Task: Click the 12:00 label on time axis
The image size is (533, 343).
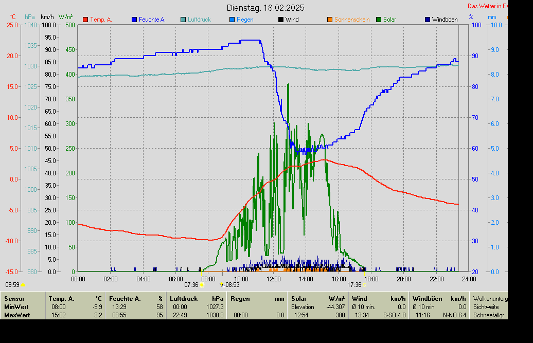Action: [x=274, y=279]
